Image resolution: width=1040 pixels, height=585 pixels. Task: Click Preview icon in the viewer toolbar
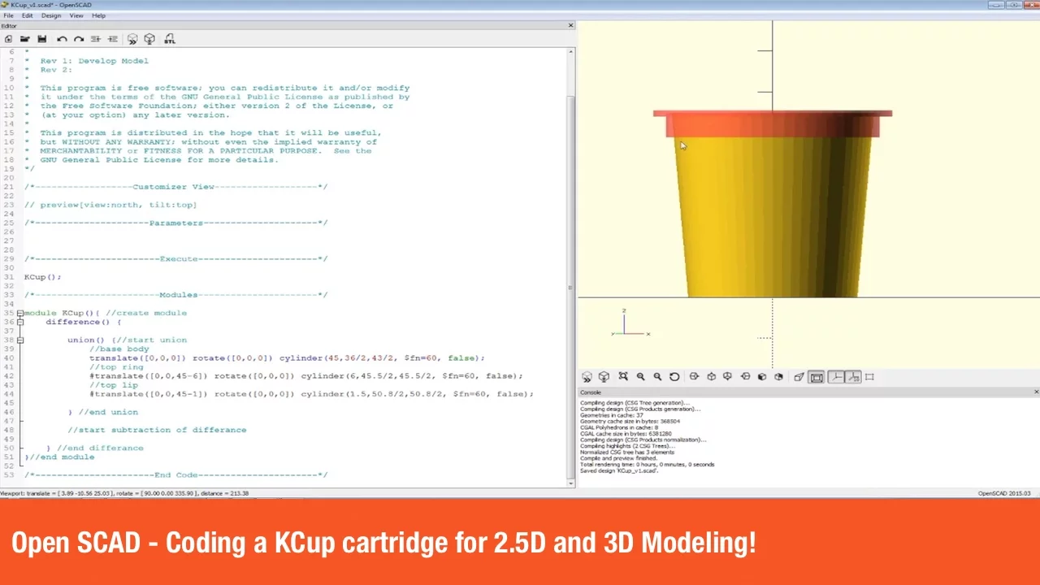[587, 377]
